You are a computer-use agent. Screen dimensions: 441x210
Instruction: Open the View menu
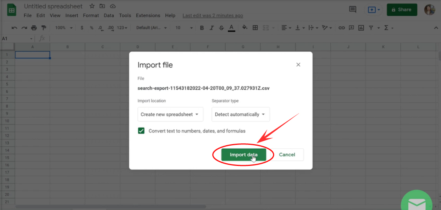pos(55,15)
